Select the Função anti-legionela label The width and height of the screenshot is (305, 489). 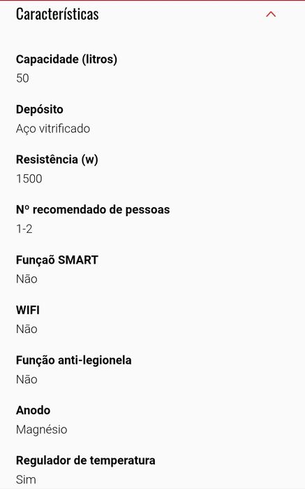[74, 360]
